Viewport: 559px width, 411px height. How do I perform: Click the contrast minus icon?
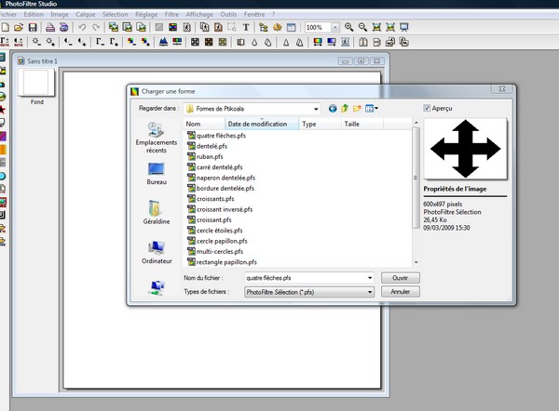tap(68, 42)
